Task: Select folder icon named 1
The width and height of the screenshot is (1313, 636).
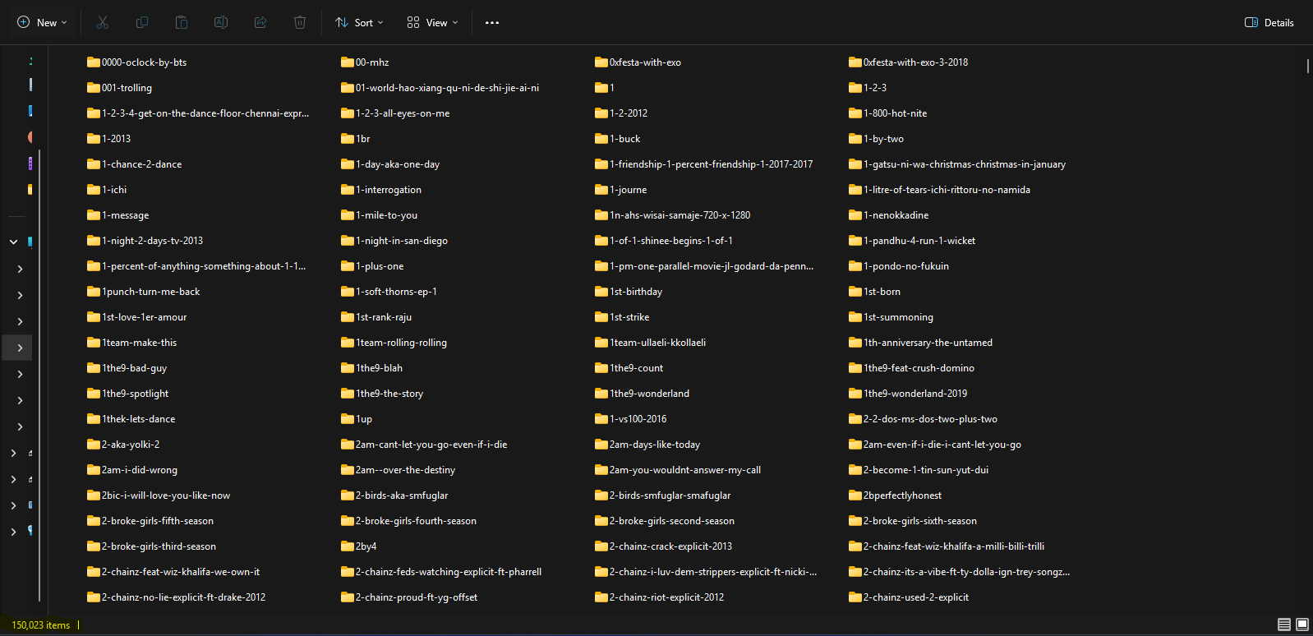Action: (601, 87)
